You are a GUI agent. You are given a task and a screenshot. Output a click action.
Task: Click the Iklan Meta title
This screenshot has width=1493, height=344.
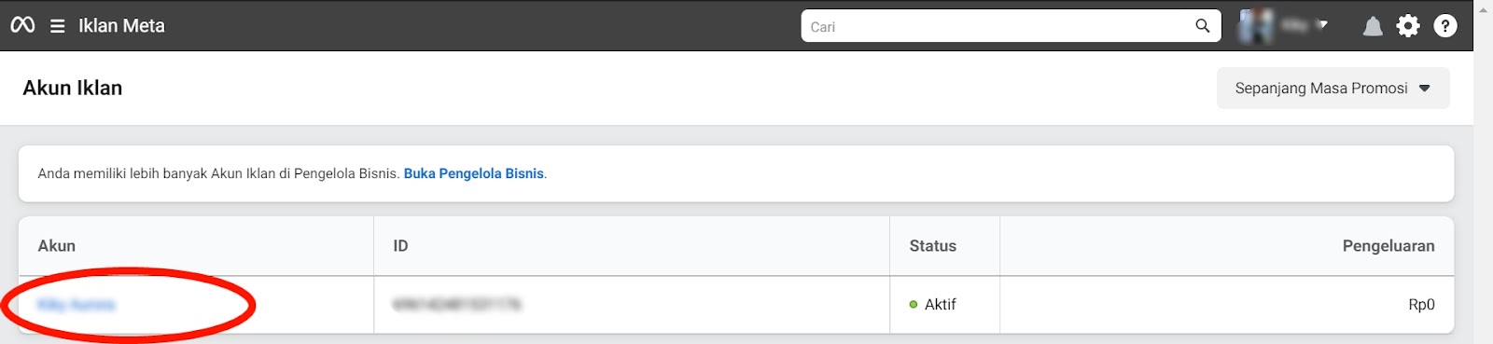tap(121, 26)
